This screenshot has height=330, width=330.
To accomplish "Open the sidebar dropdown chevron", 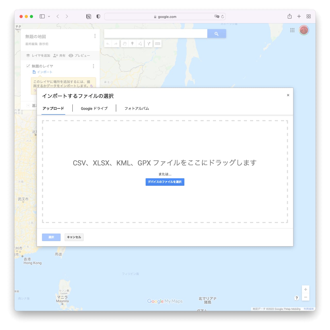I will (49, 16).
